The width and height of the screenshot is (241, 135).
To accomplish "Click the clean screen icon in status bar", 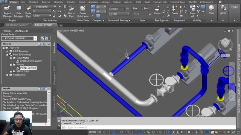I will click(x=233, y=132).
